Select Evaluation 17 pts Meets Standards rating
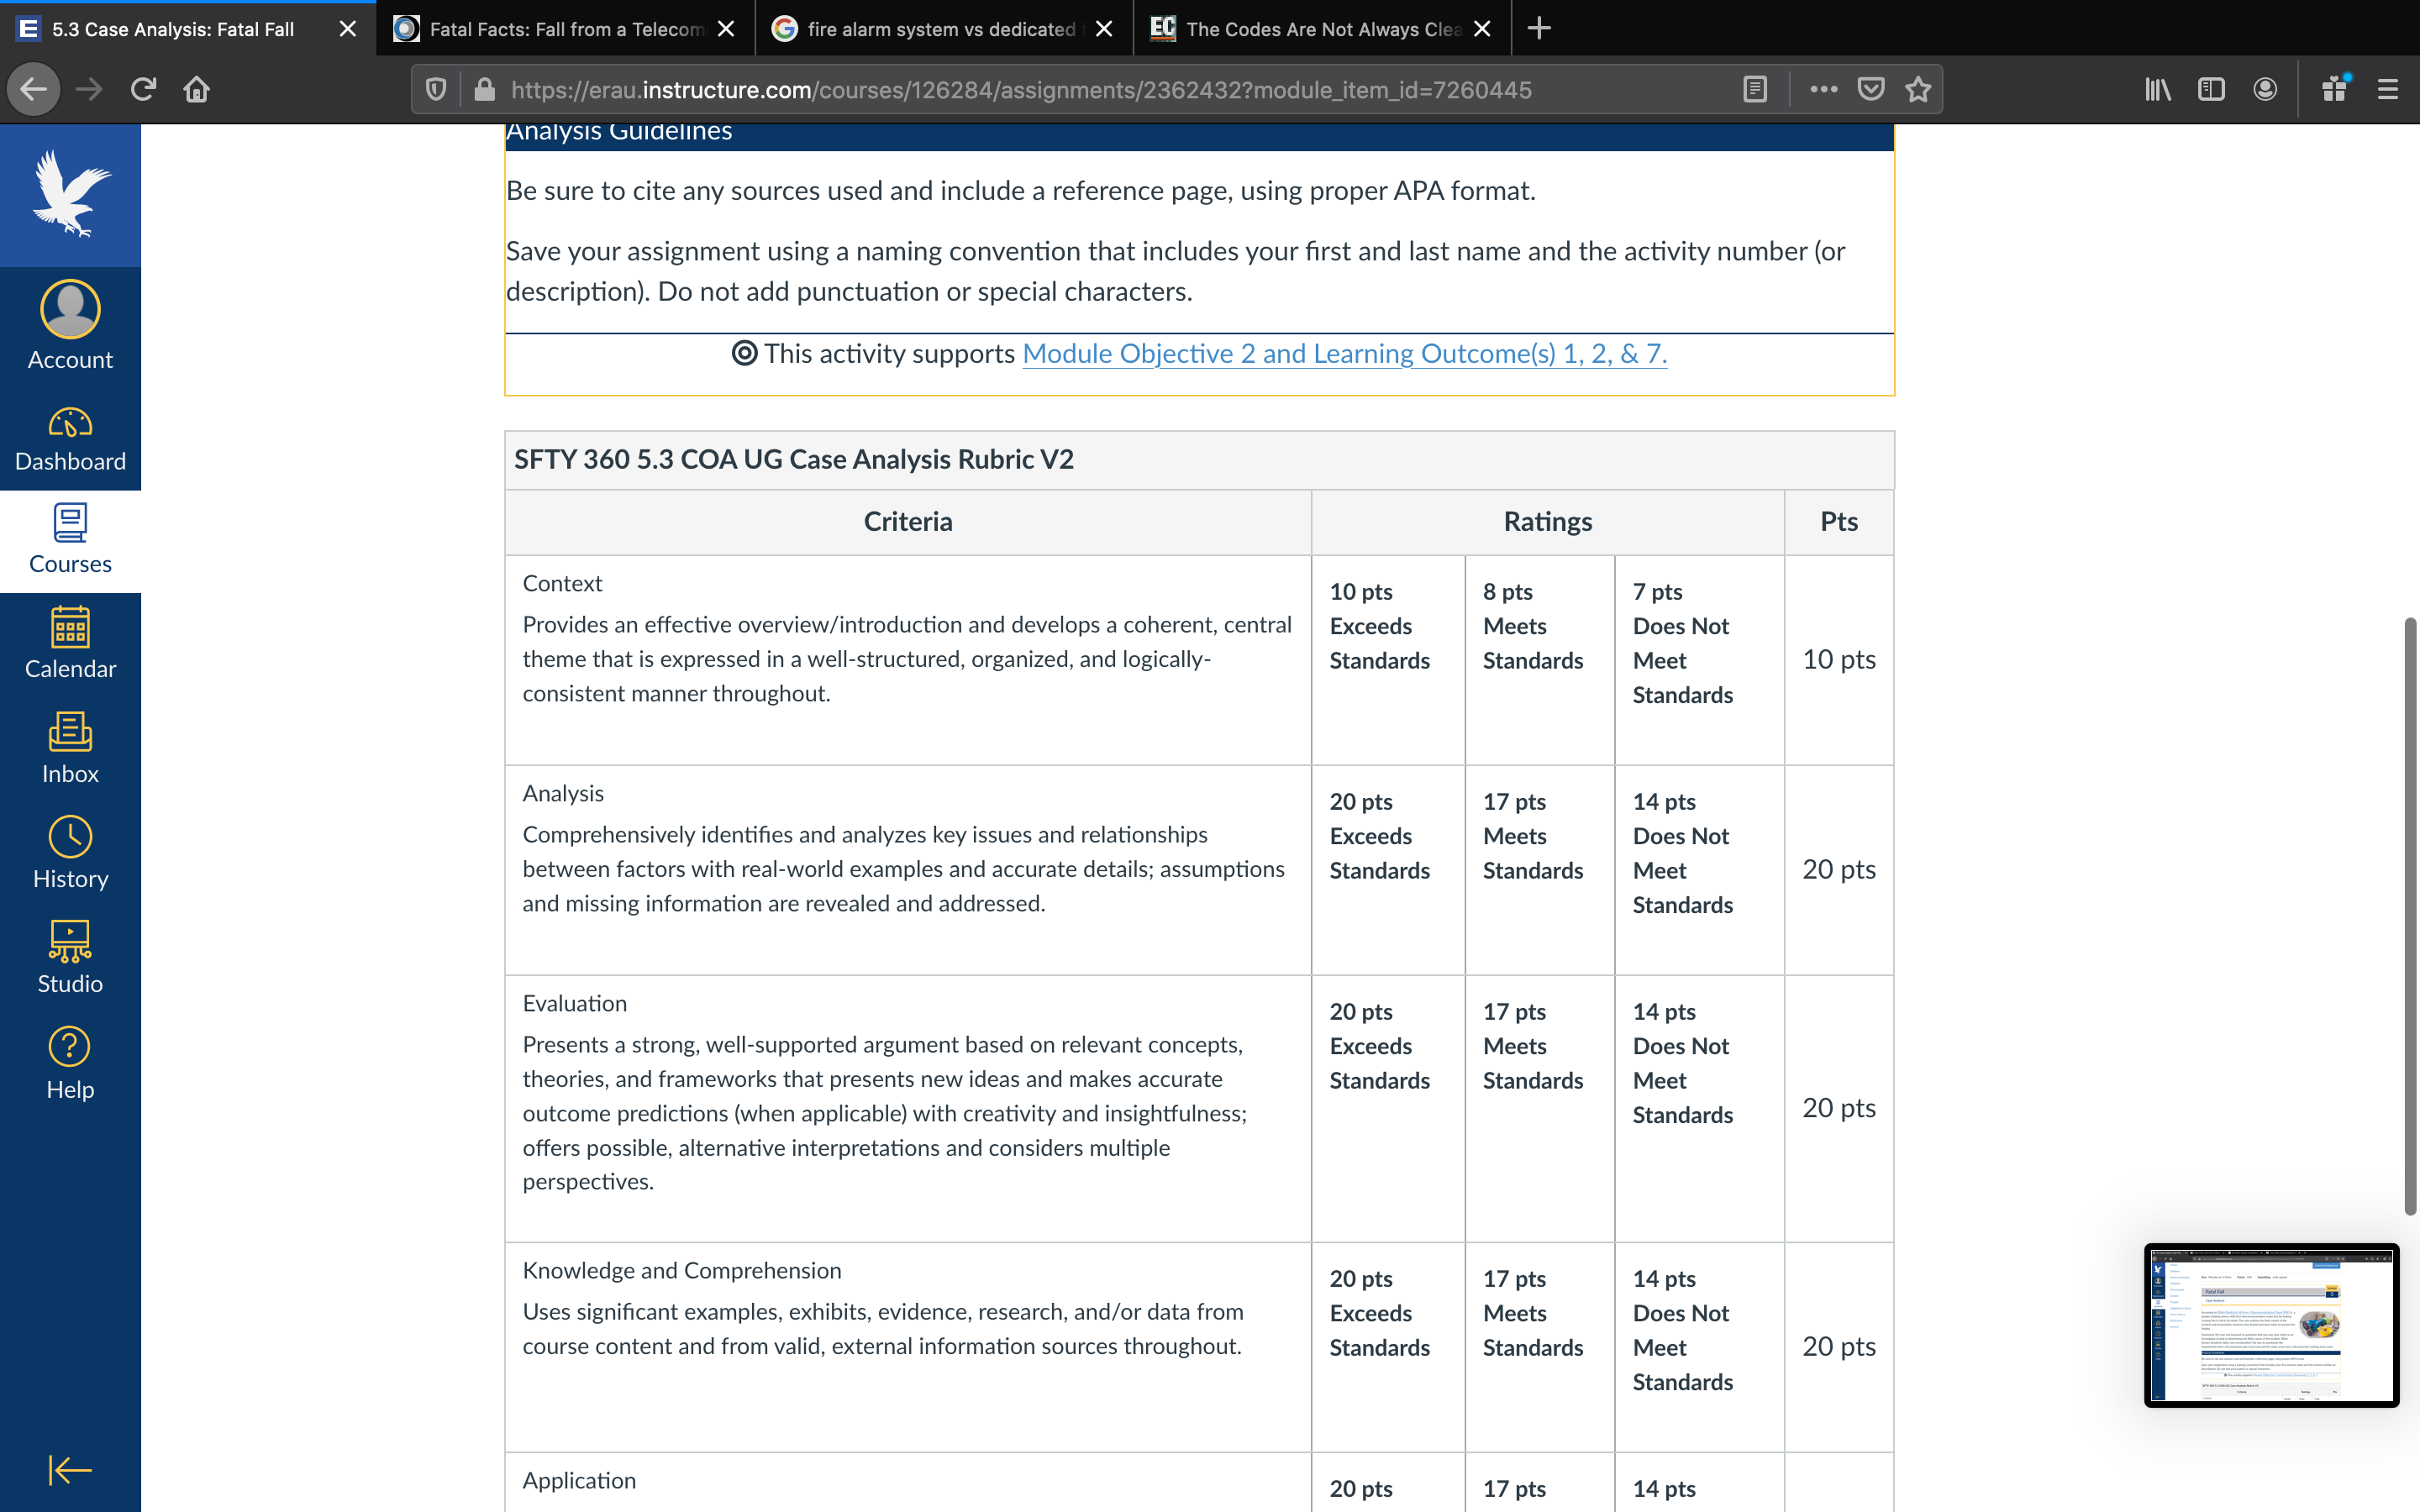 [1540, 1109]
